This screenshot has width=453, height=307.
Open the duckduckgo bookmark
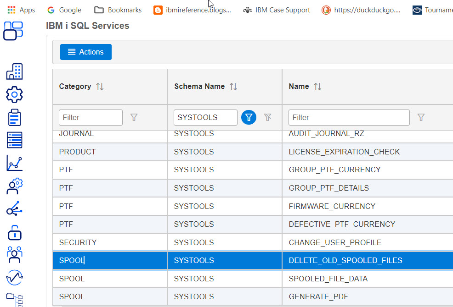[361, 10]
